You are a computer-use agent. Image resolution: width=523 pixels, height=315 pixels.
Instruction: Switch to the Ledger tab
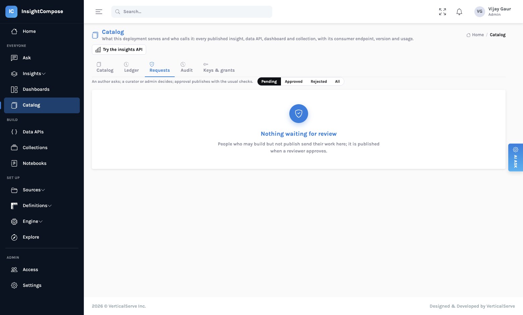(x=131, y=67)
